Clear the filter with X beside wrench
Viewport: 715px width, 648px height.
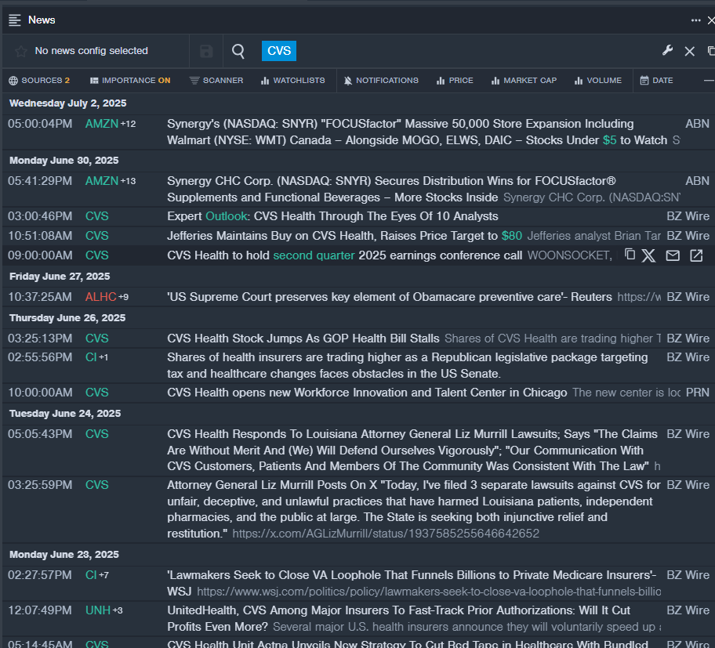689,51
